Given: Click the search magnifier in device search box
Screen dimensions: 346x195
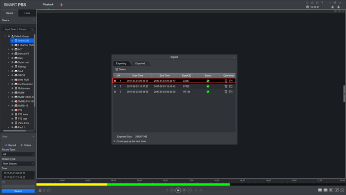Looking at the screenshot, I should pyautogui.click(x=32, y=29).
